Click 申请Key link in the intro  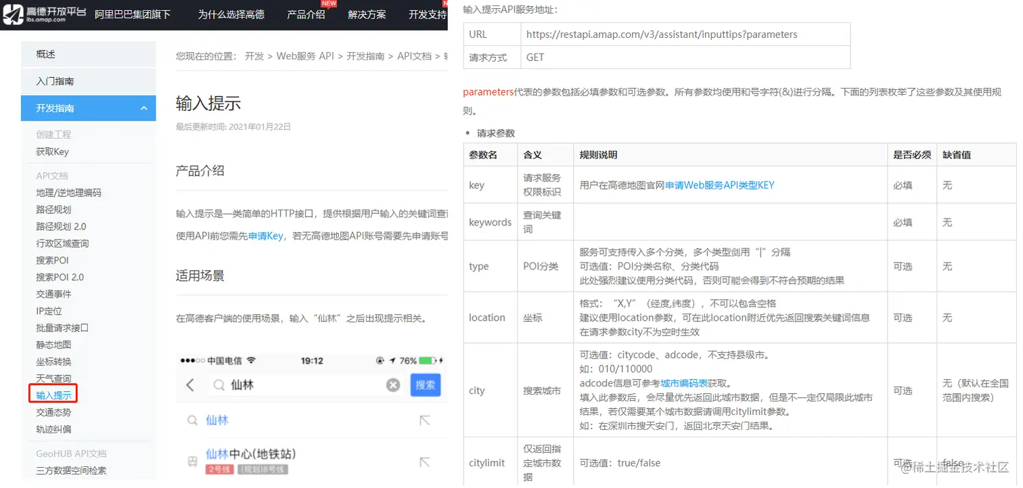pos(266,236)
